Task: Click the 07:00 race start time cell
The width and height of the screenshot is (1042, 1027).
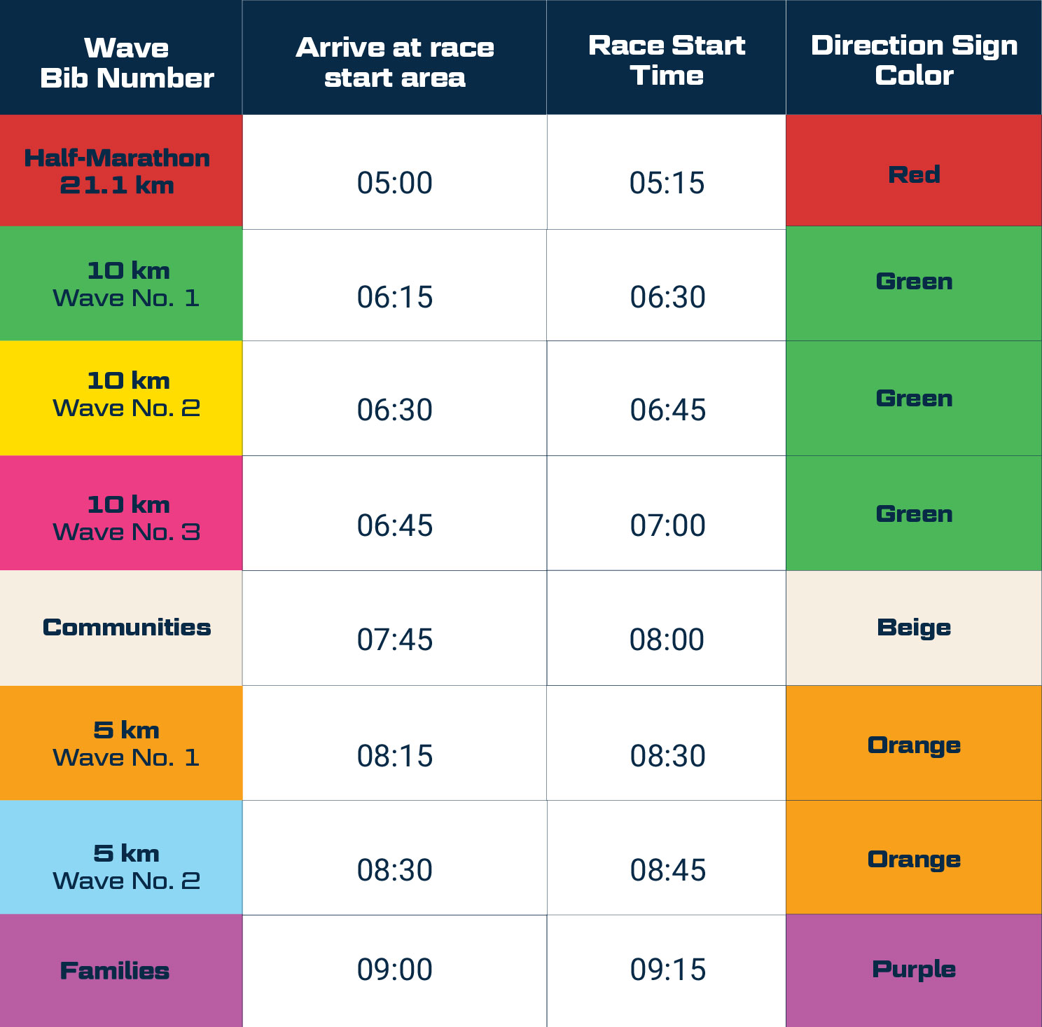Action: point(667,525)
